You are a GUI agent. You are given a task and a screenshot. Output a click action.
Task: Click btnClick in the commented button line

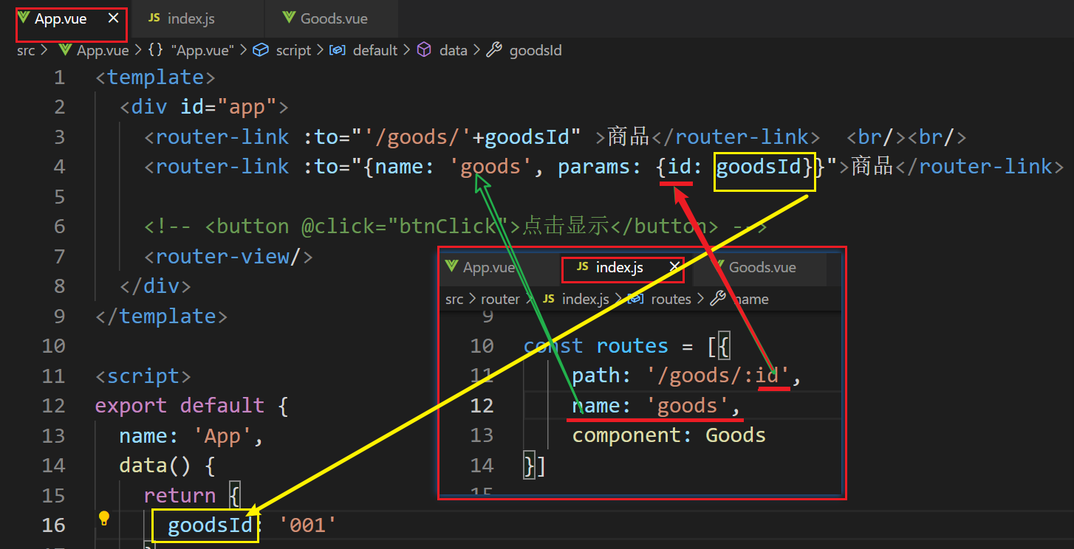pos(454,226)
